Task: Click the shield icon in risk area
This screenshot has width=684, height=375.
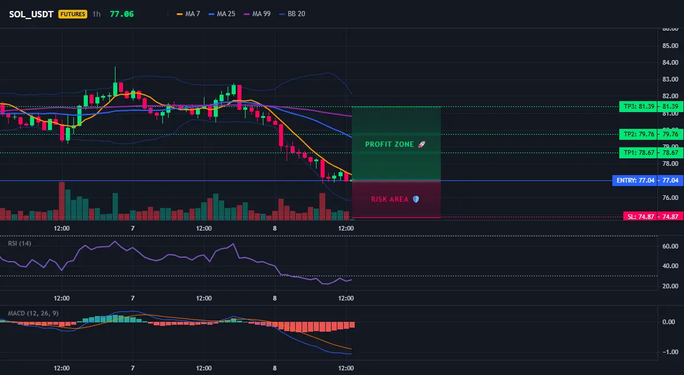Action: (416, 199)
